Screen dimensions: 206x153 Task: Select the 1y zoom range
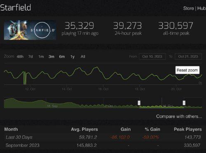tap(73, 57)
